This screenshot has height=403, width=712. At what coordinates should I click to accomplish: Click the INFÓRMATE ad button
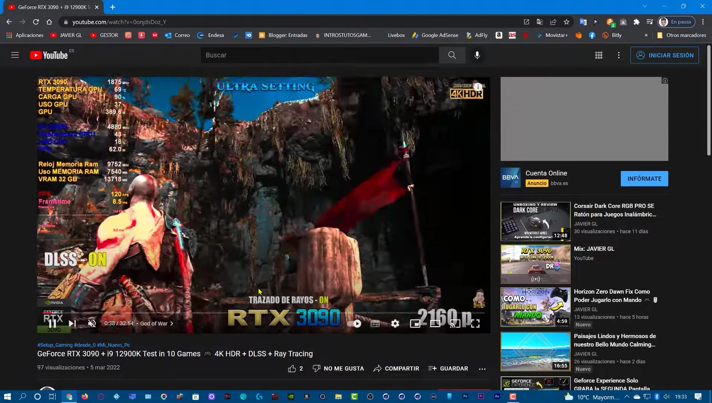pos(645,179)
